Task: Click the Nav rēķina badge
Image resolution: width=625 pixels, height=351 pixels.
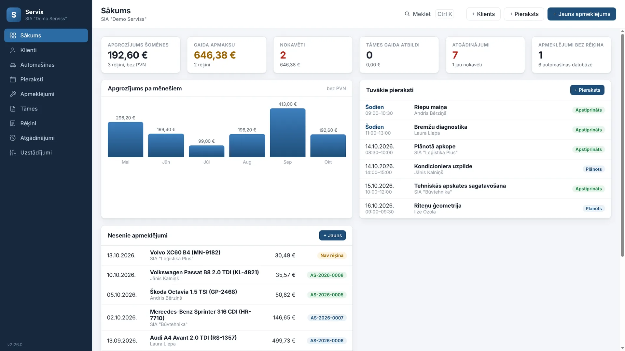Action: click(x=331, y=255)
